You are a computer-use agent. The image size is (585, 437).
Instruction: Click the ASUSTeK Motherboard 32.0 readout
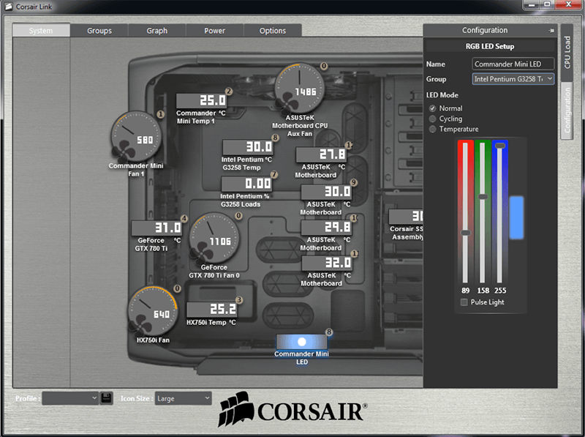[x=327, y=263]
